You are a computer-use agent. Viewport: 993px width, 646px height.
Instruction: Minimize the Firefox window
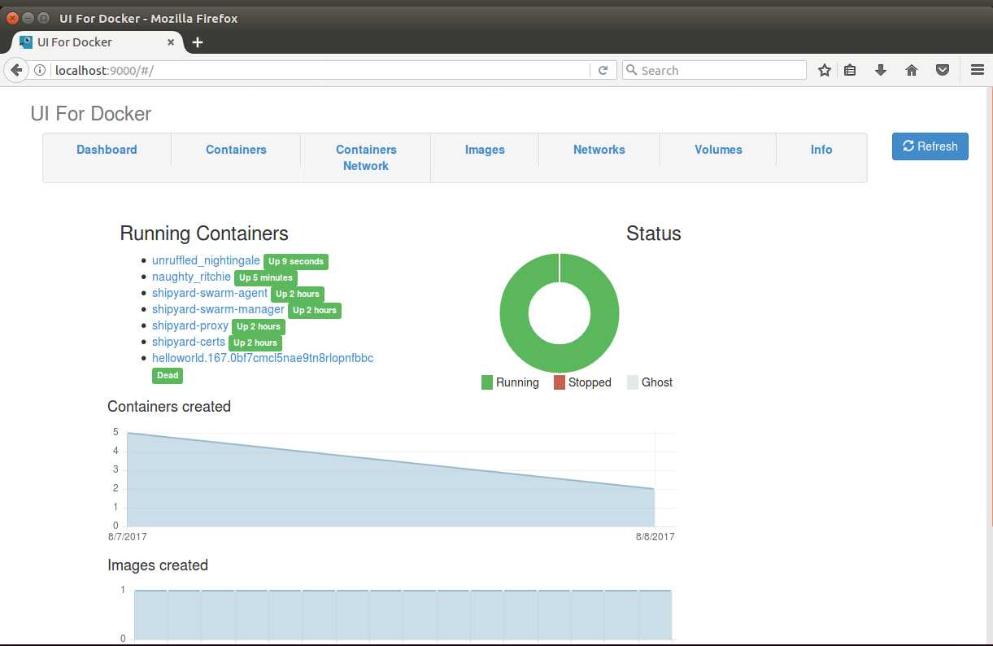28,18
